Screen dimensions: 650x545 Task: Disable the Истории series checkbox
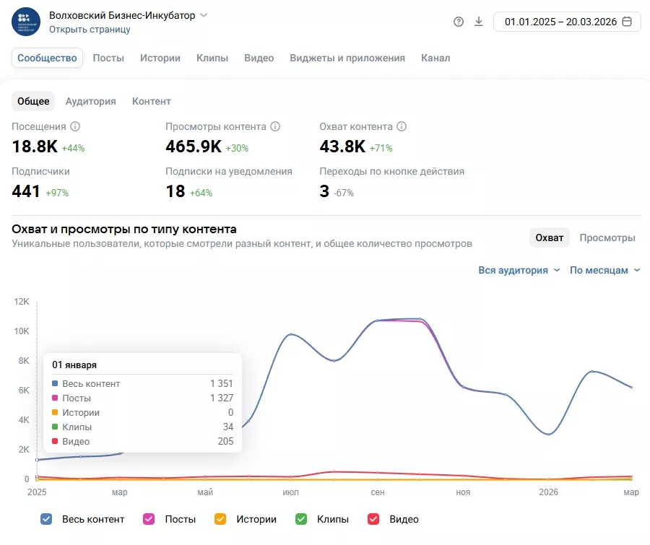[220, 519]
